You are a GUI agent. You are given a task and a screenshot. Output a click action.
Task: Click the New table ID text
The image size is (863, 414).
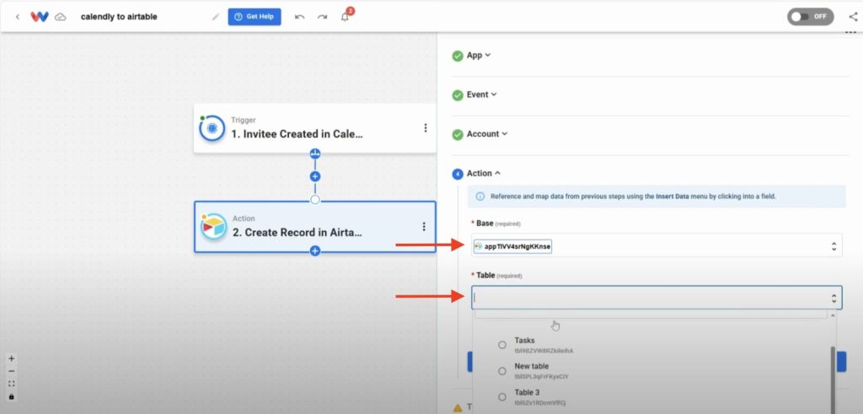[541, 377]
